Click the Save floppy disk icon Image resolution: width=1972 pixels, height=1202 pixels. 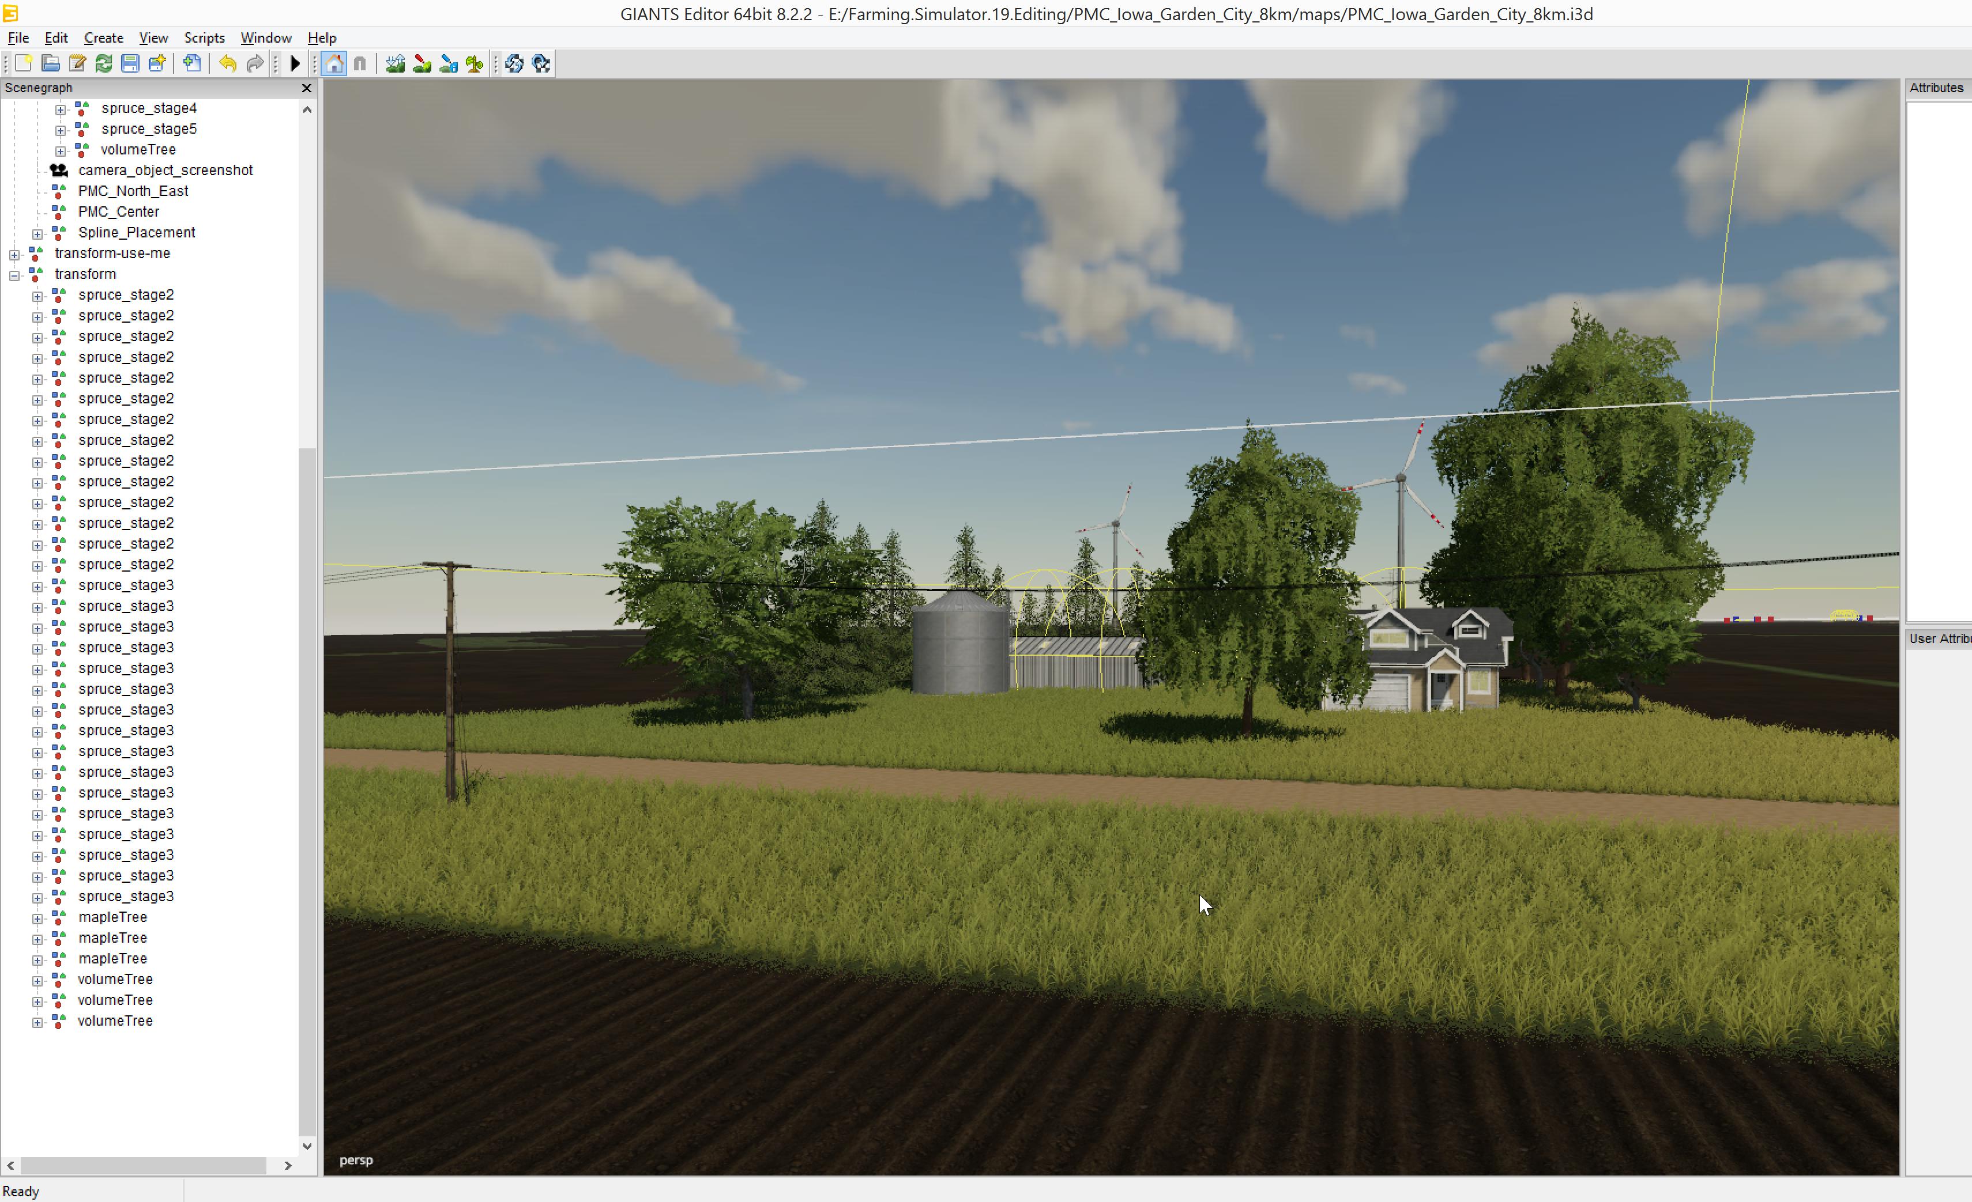(130, 64)
